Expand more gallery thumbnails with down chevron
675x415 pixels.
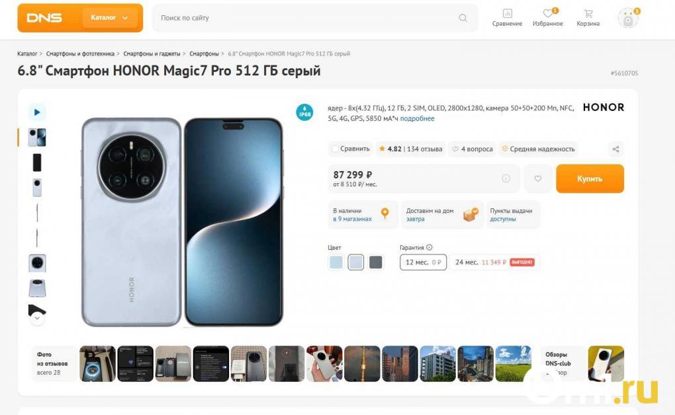point(37,319)
